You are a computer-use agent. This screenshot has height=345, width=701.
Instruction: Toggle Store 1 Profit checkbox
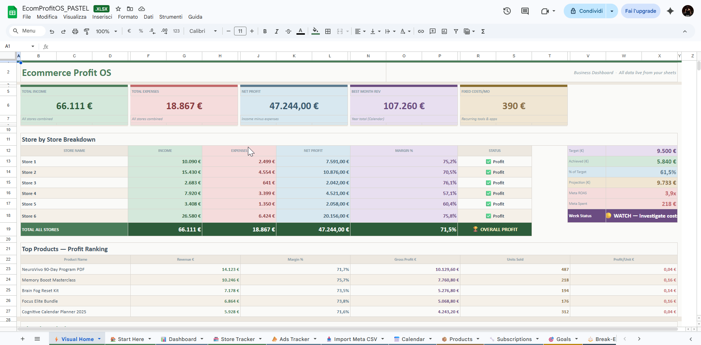click(489, 162)
